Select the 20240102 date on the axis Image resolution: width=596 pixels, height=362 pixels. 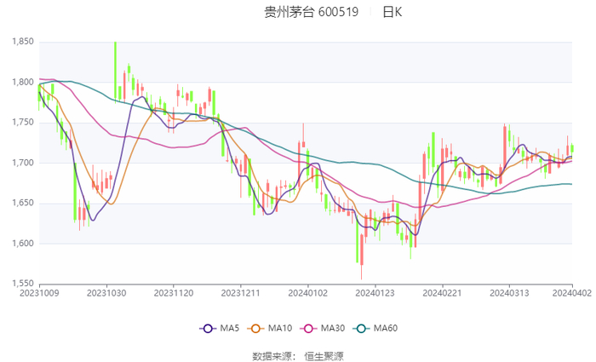coord(307,293)
